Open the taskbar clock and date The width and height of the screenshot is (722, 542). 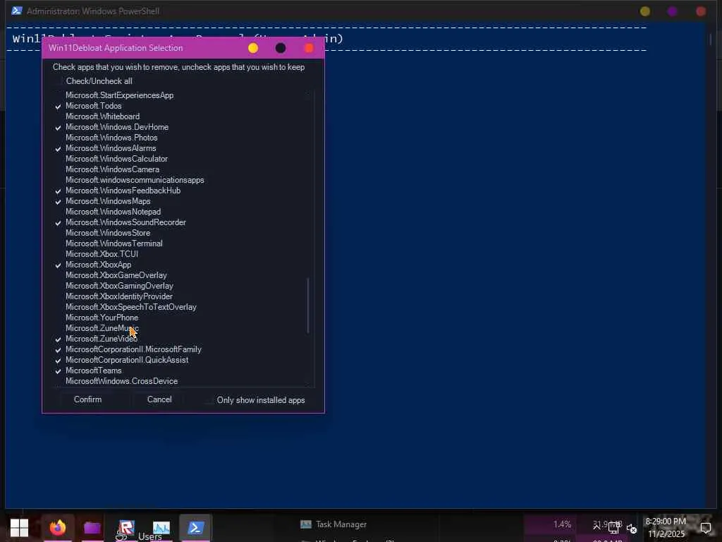666,528
